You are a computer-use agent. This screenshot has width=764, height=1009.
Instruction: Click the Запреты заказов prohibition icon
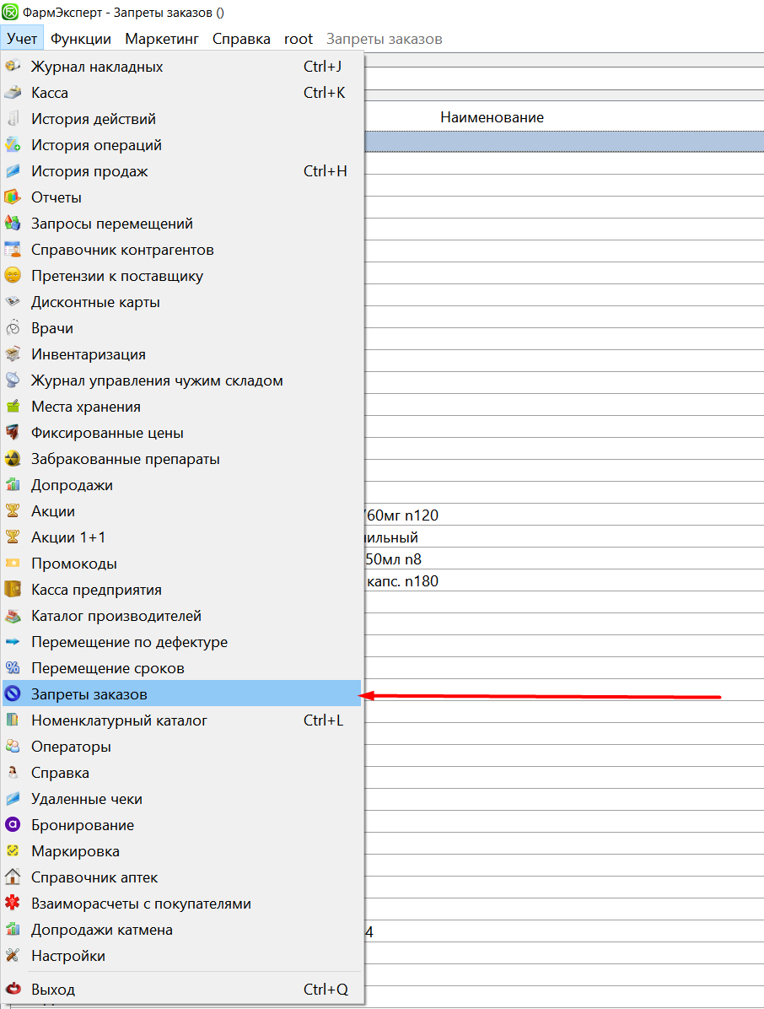click(x=13, y=694)
